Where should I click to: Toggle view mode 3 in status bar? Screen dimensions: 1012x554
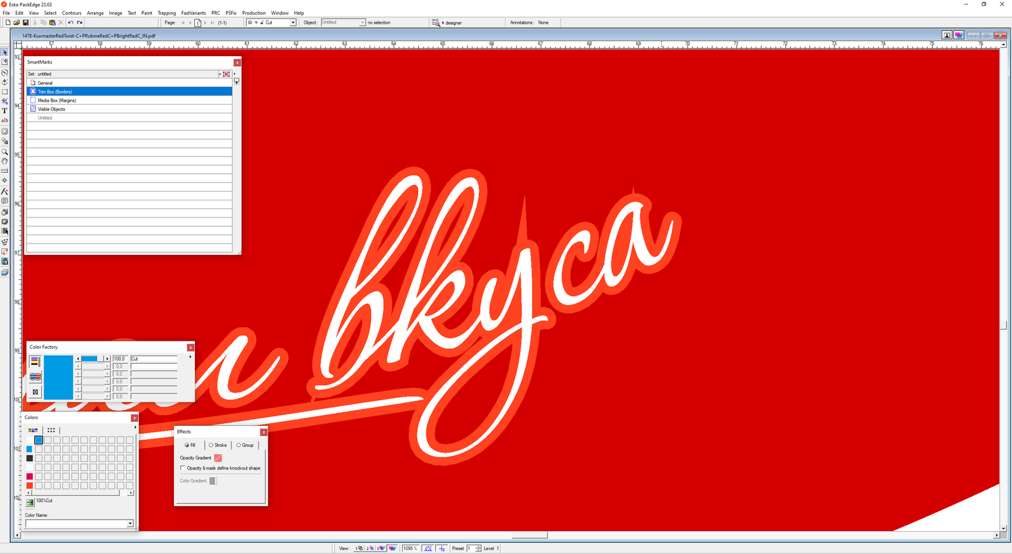[381, 549]
